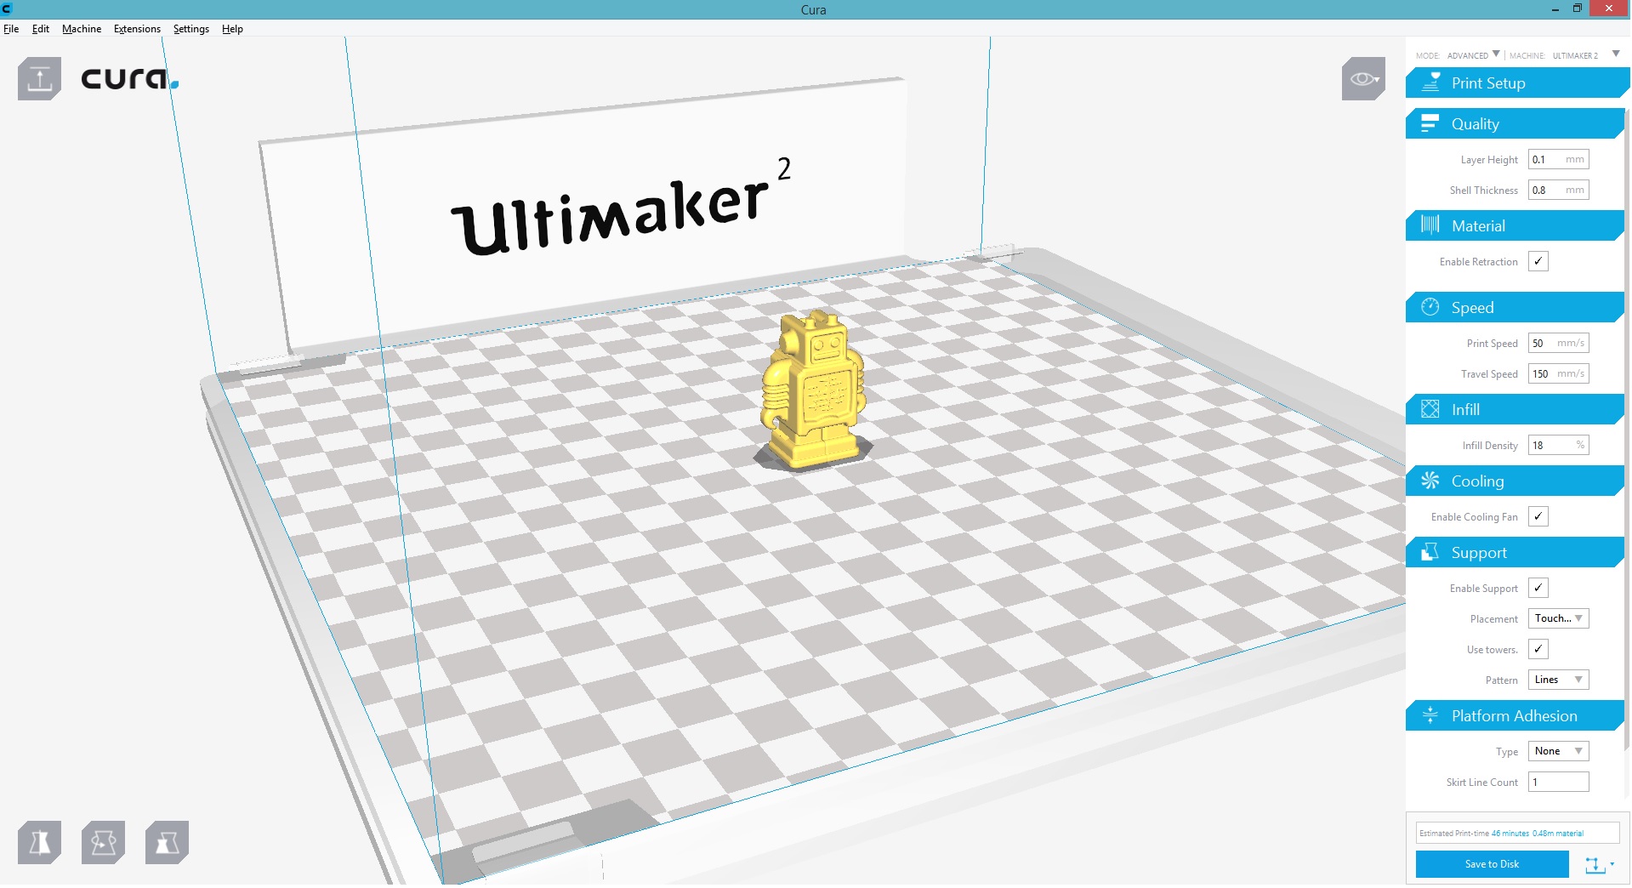Open the View mode eye icon
Screen dimensions: 1632x888
(1362, 78)
